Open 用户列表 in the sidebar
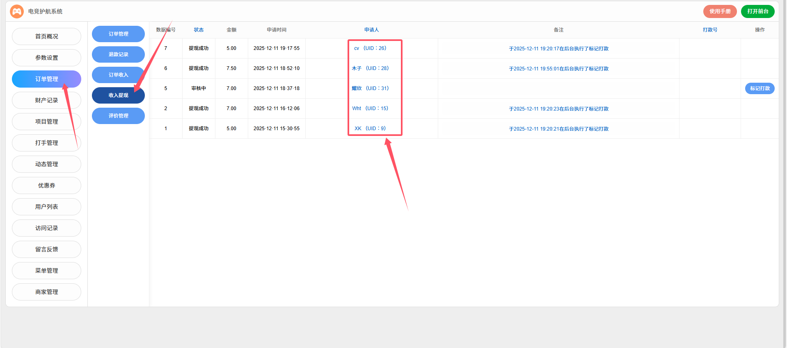The width and height of the screenshot is (787, 348). pyautogui.click(x=46, y=207)
